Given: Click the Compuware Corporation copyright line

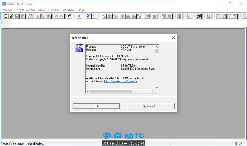Looking at the screenshot, I should 117,59.
